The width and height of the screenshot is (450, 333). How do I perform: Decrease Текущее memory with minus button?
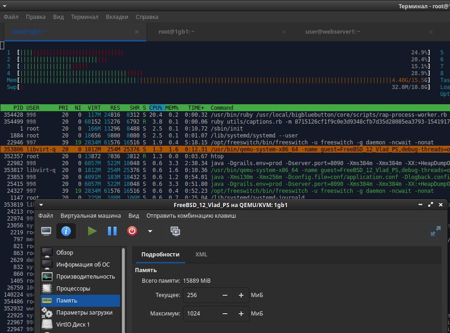pos(225,295)
